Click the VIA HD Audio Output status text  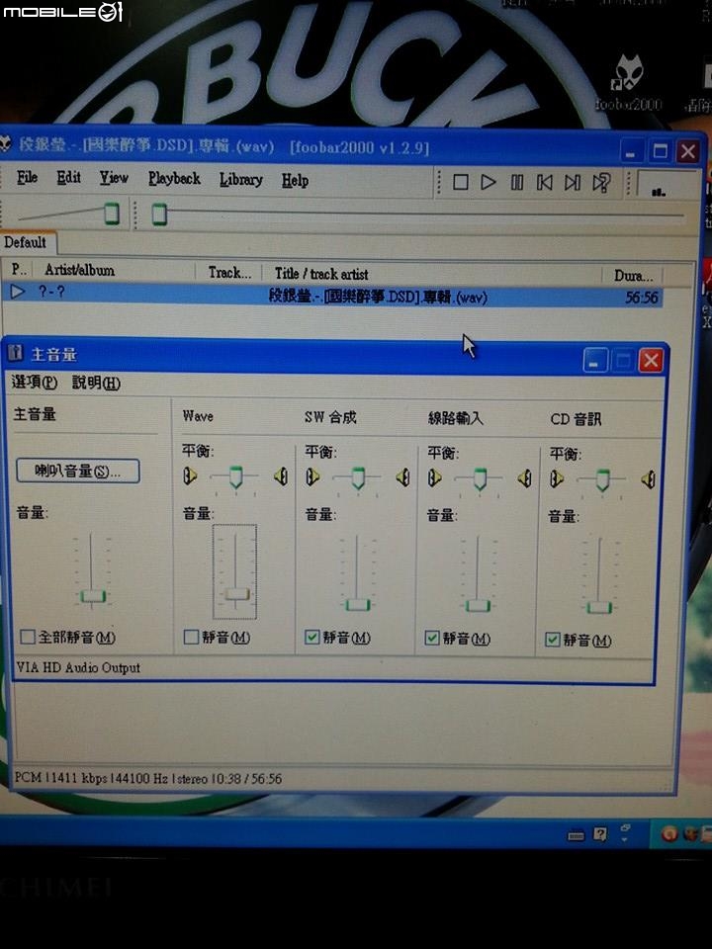tap(78, 667)
